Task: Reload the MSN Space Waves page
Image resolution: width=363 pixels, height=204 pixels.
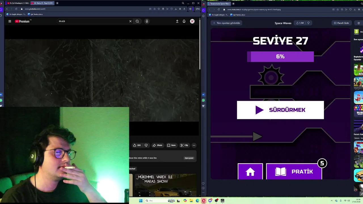Action: (x=219, y=9)
